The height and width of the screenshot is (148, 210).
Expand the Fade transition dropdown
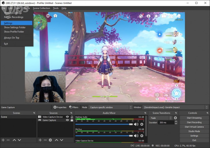161,118
